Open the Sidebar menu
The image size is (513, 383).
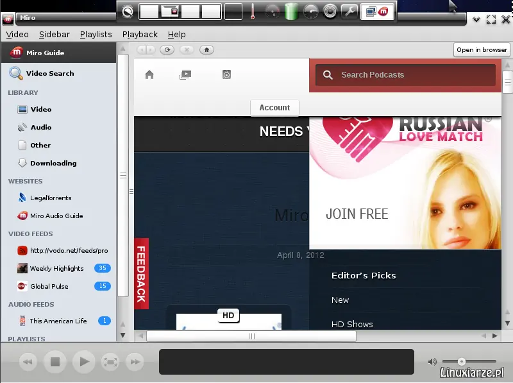tap(55, 35)
